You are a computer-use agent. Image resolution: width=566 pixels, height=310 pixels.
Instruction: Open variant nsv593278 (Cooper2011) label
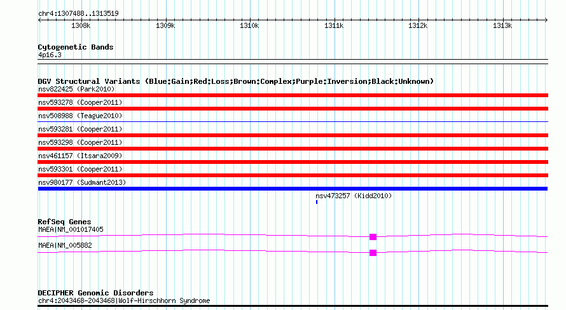coord(80,103)
